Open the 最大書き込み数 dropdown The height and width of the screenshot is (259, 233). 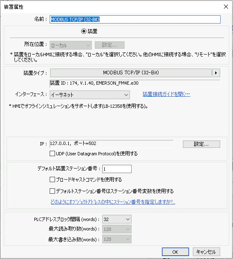point(117,239)
